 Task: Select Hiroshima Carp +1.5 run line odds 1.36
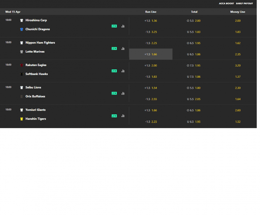click(151, 21)
